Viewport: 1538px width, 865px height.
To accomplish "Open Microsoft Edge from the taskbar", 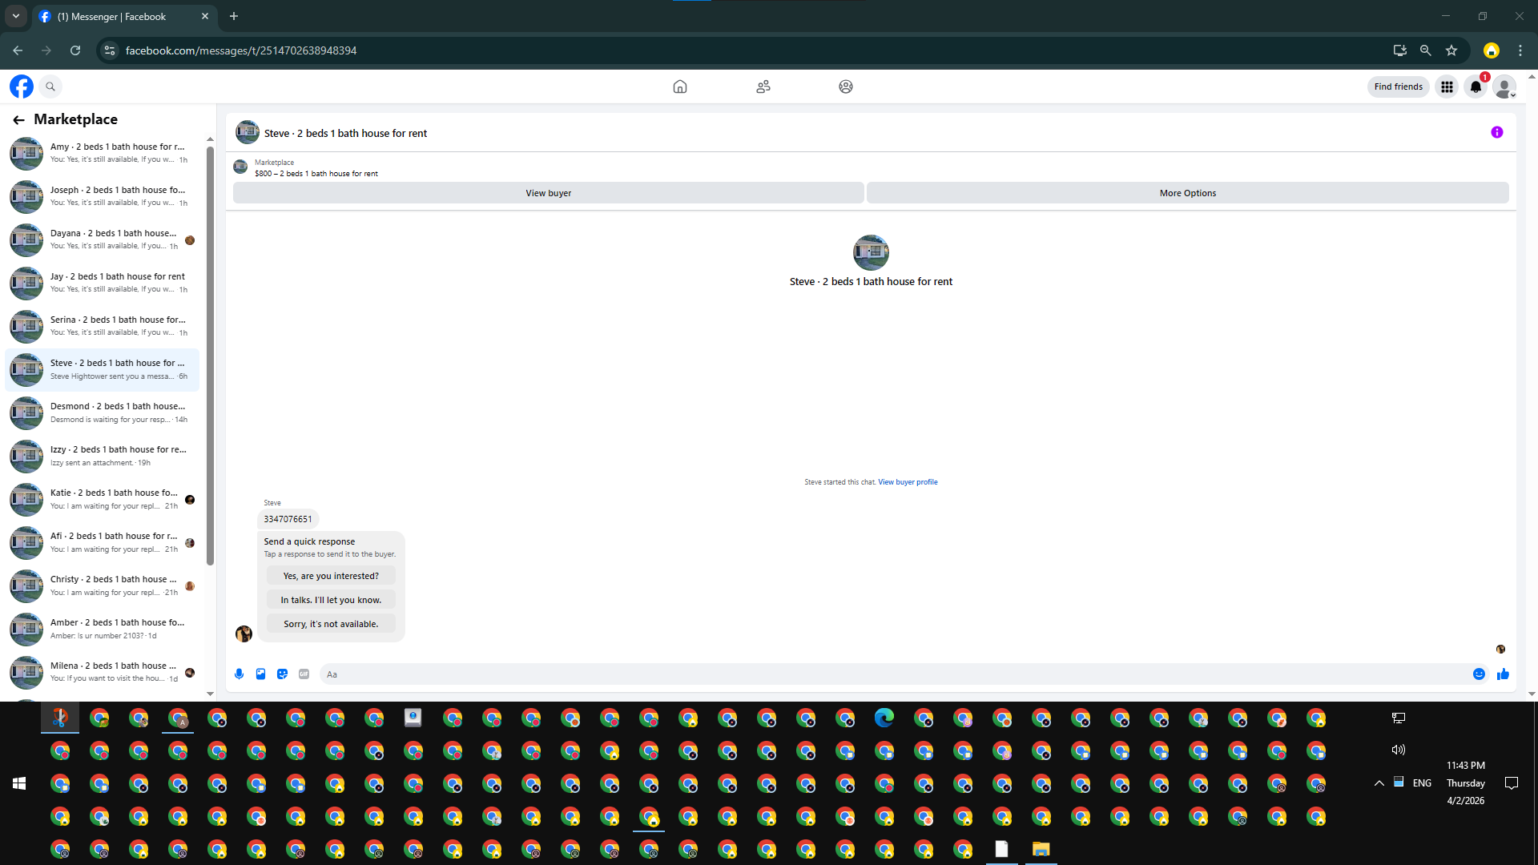I will pyautogui.click(x=884, y=718).
